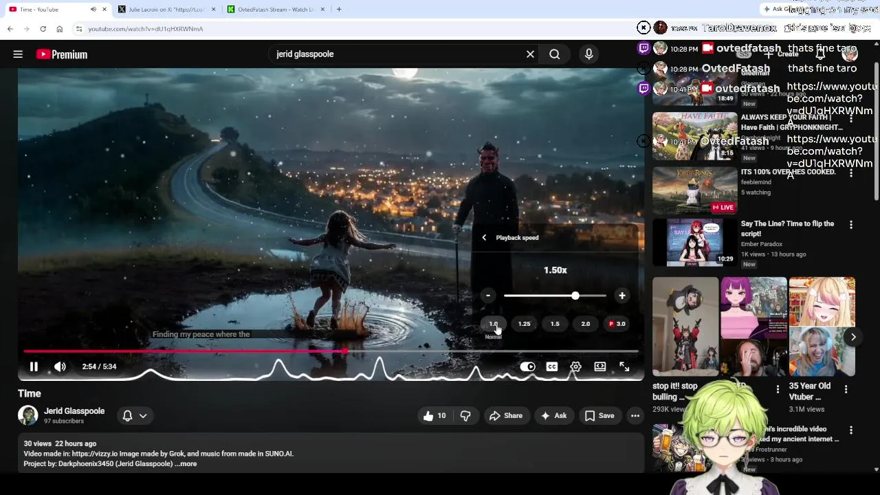Go back from Playback speed menu

[x=484, y=238]
